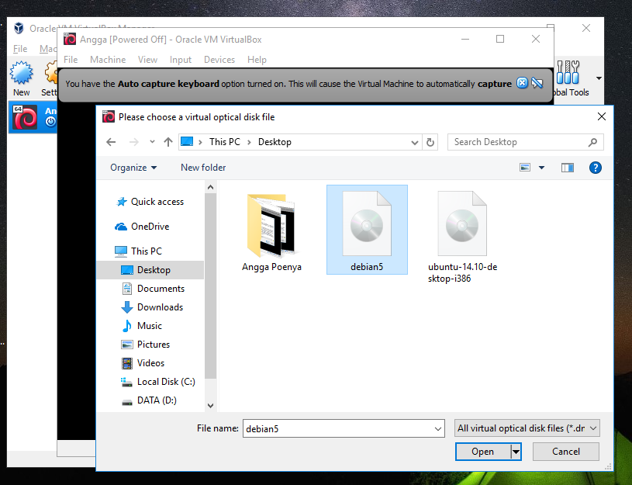Select Quick access in sidebar
The image size is (632, 485).
(x=150, y=202)
